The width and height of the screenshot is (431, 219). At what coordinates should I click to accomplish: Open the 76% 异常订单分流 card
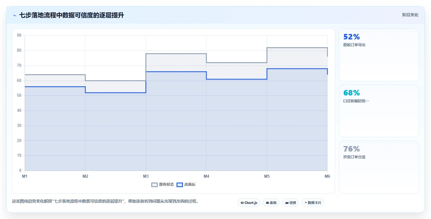(379, 167)
